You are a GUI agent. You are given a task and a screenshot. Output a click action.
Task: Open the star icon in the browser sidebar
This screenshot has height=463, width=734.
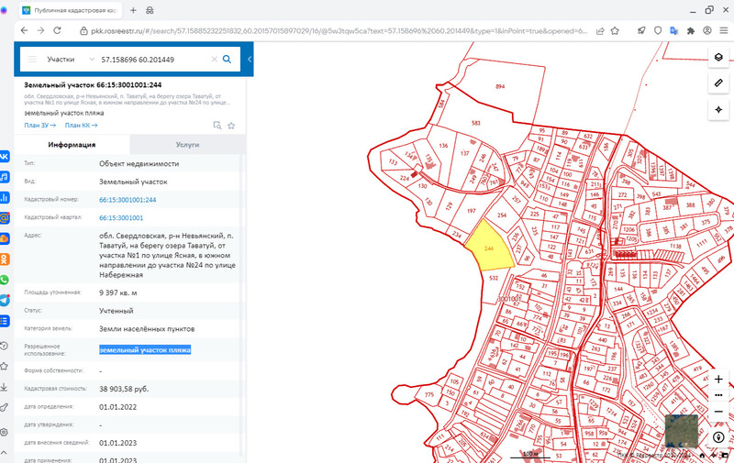pos(4,366)
